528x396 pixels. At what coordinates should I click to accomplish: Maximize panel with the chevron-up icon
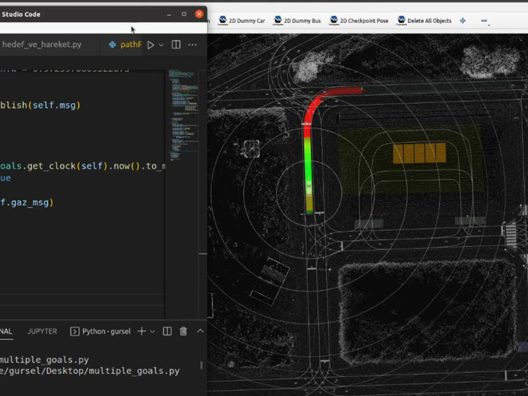click(200, 332)
